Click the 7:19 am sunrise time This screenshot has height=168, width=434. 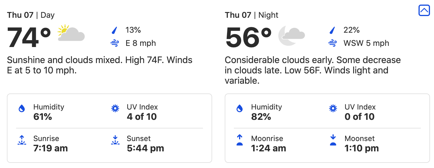point(50,148)
